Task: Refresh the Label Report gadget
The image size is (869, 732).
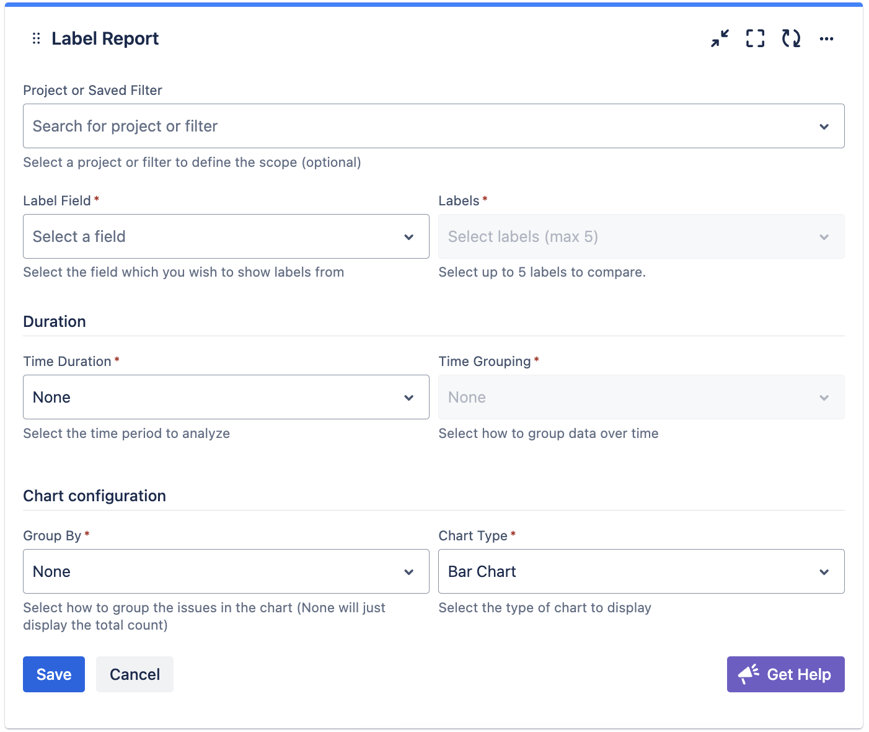Action: 791,38
